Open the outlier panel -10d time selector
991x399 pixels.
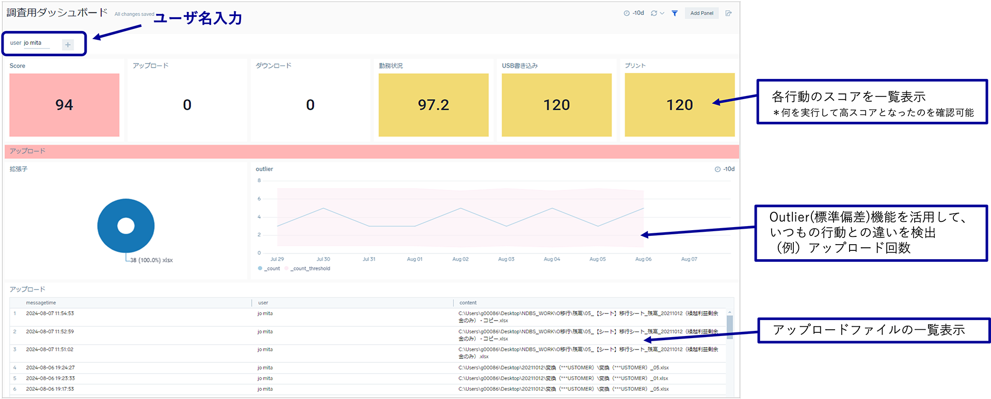tap(725, 169)
